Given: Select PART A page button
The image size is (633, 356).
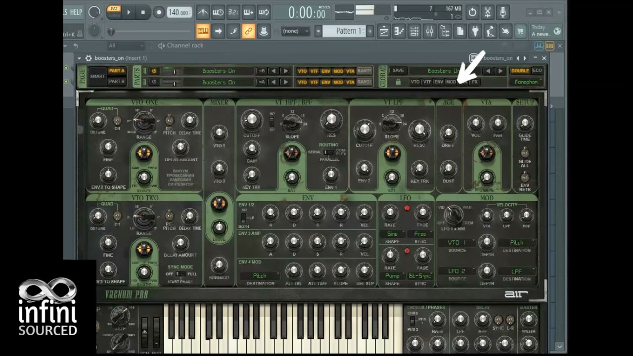Looking at the screenshot, I should [117, 71].
